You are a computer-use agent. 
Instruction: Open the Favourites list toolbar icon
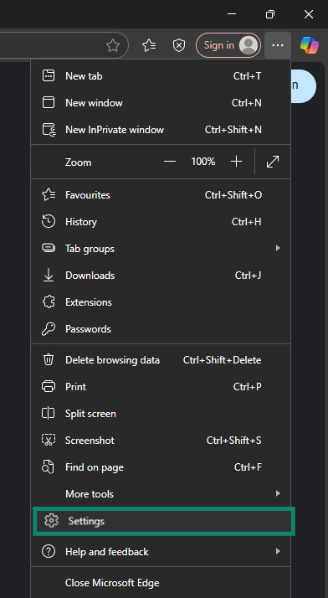[x=149, y=45]
